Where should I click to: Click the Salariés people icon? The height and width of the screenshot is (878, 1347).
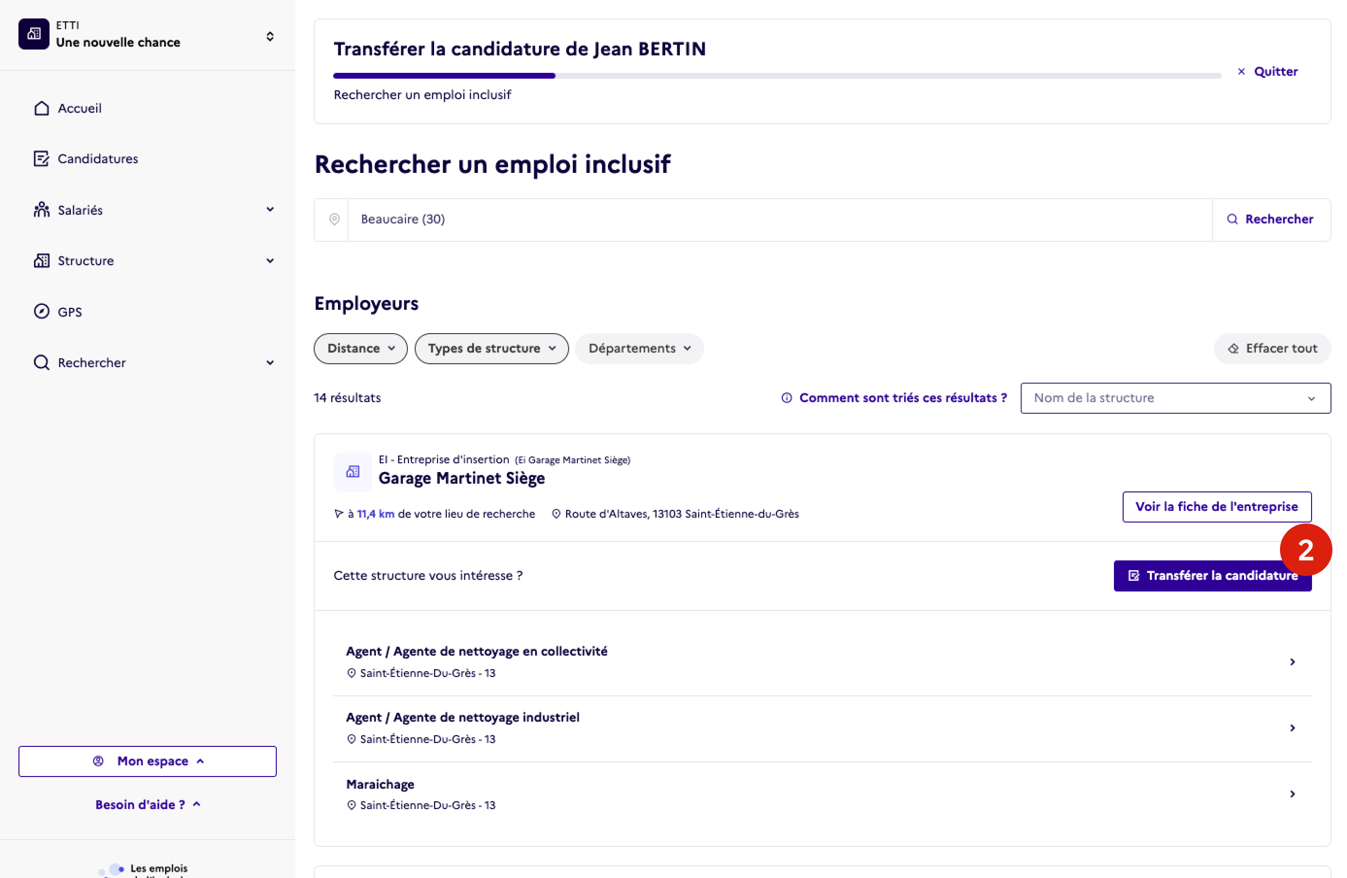(x=41, y=209)
